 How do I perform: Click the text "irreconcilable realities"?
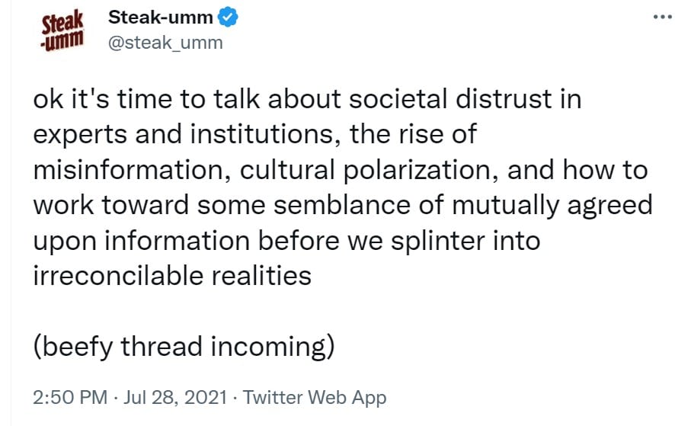coord(172,275)
